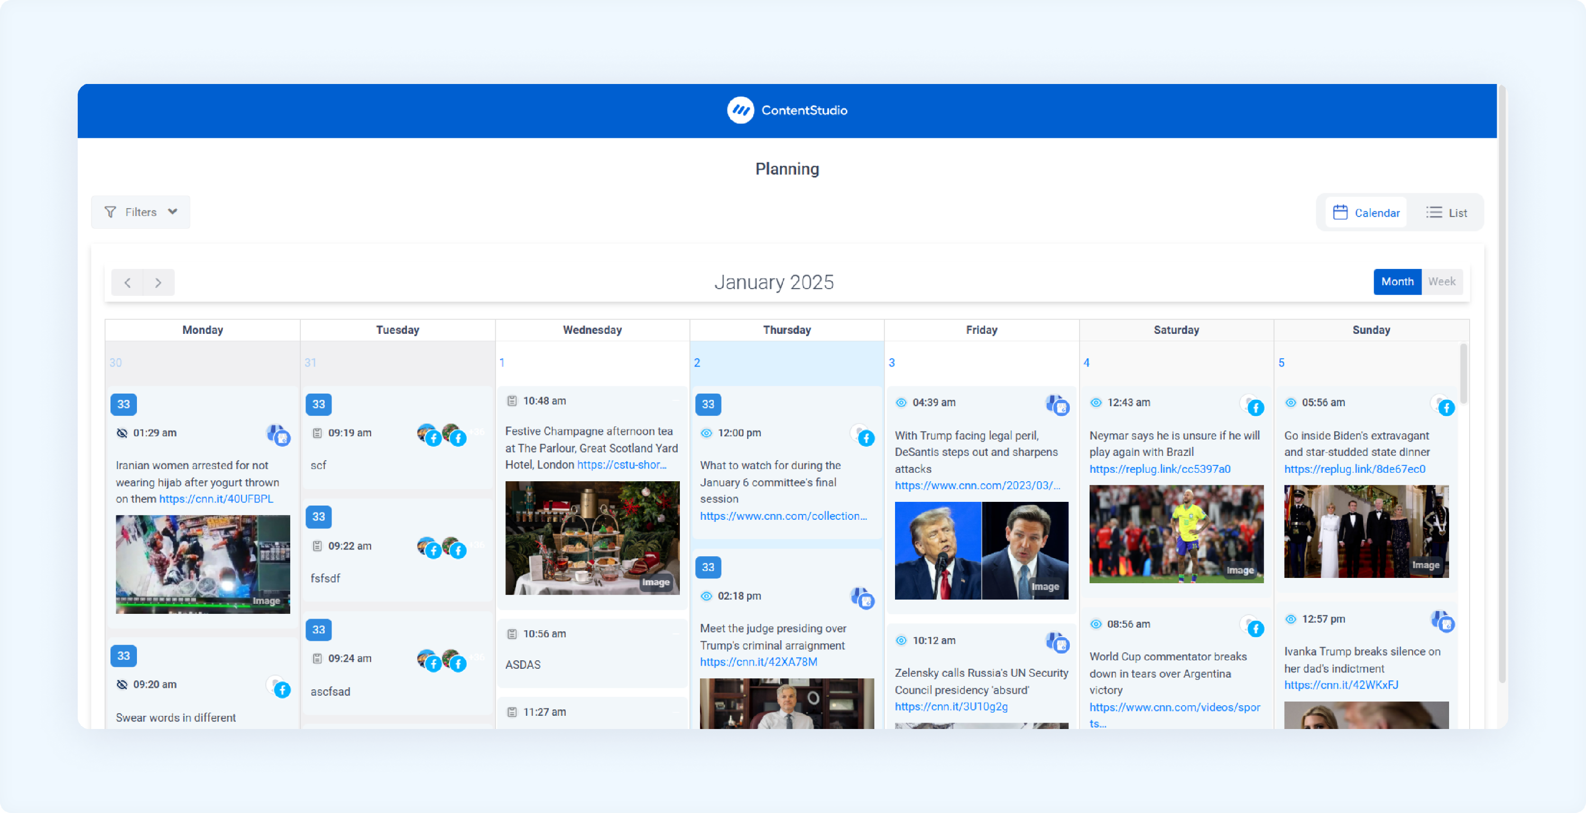Click the draft icon on the 11:27 am post

click(x=512, y=712)
